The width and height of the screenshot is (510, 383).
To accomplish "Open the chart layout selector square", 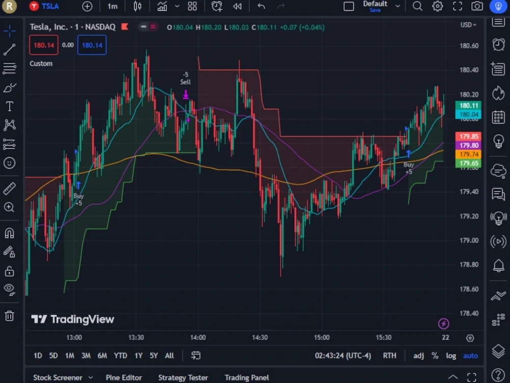I will 349,6.
